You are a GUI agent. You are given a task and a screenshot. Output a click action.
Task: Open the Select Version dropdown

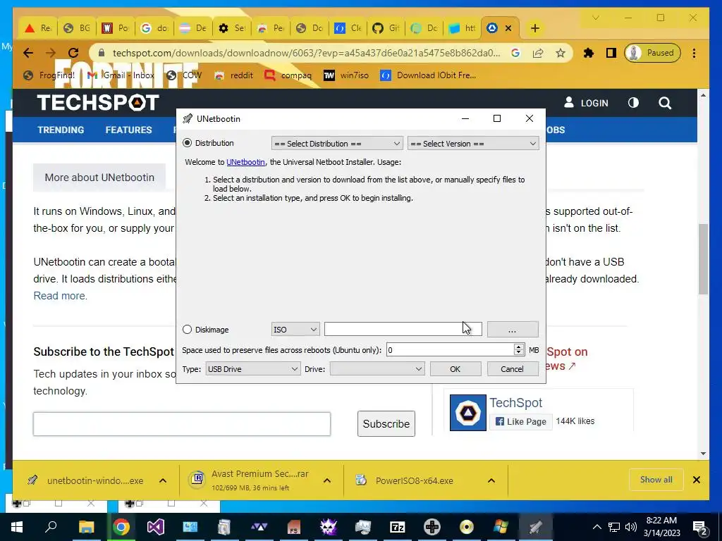[x=473, y=144]
